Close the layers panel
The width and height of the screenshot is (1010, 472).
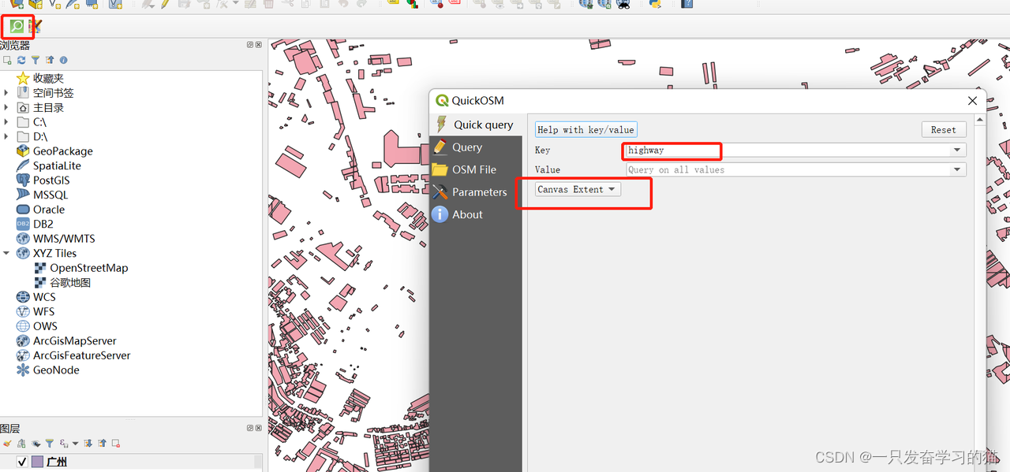pos(259,428)
